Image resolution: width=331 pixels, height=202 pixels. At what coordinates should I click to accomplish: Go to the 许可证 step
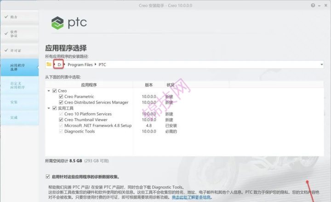tap(20, 51)
